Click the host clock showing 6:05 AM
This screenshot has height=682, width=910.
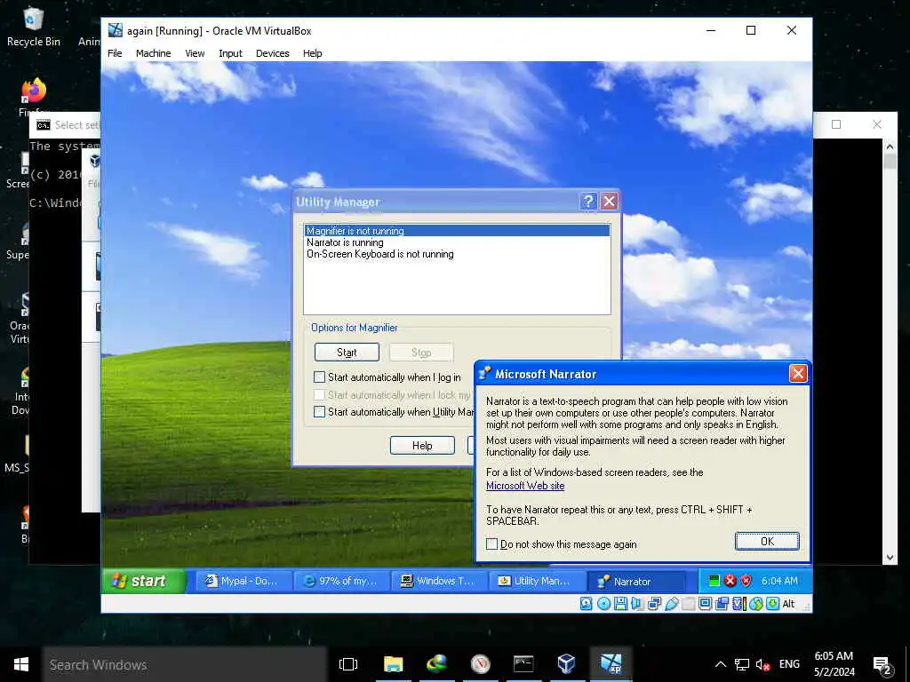(834, 664)
